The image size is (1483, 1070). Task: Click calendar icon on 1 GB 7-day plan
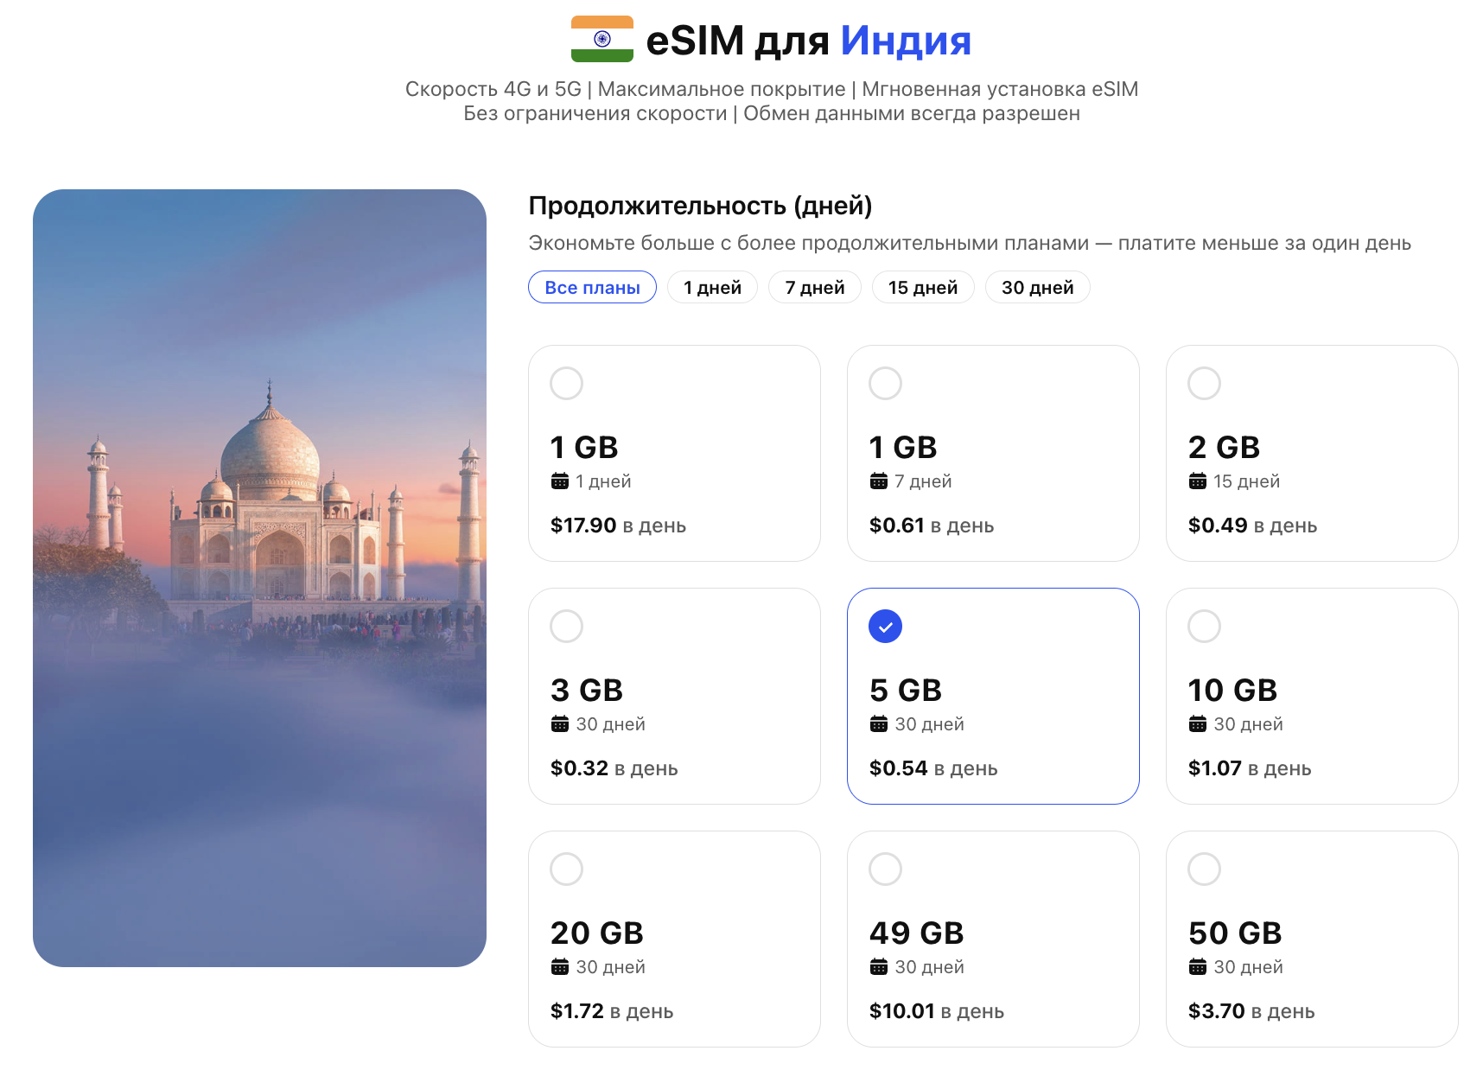click(x=879, y=481)
